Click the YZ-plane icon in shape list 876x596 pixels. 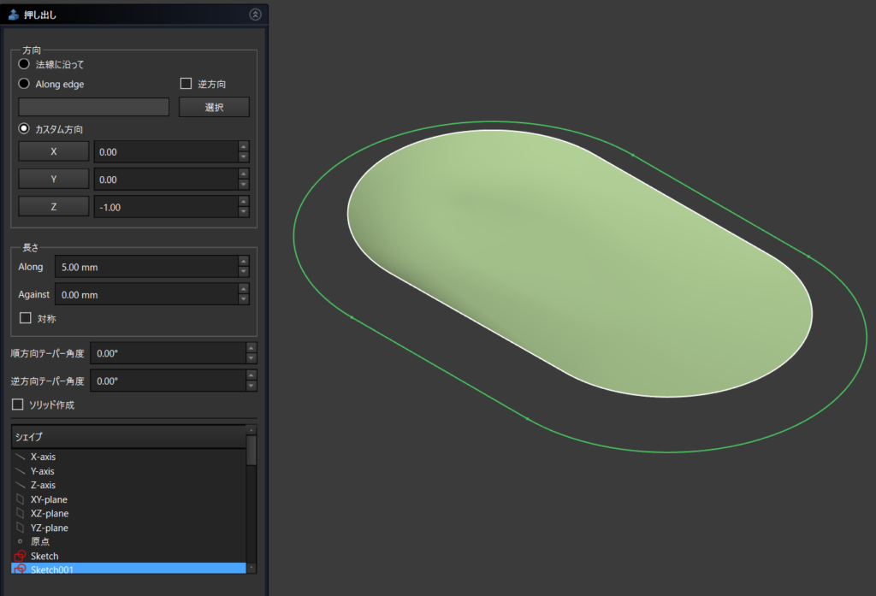[x=21, y=528]
